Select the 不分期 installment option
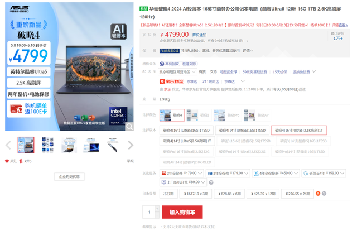357x231 pixels. (168, 194)
